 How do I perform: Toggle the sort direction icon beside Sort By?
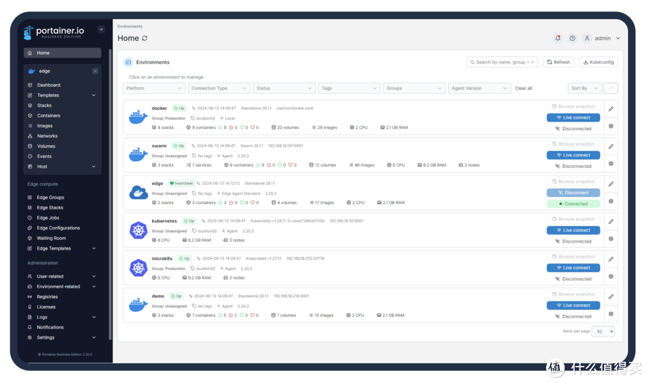point(611,88)
